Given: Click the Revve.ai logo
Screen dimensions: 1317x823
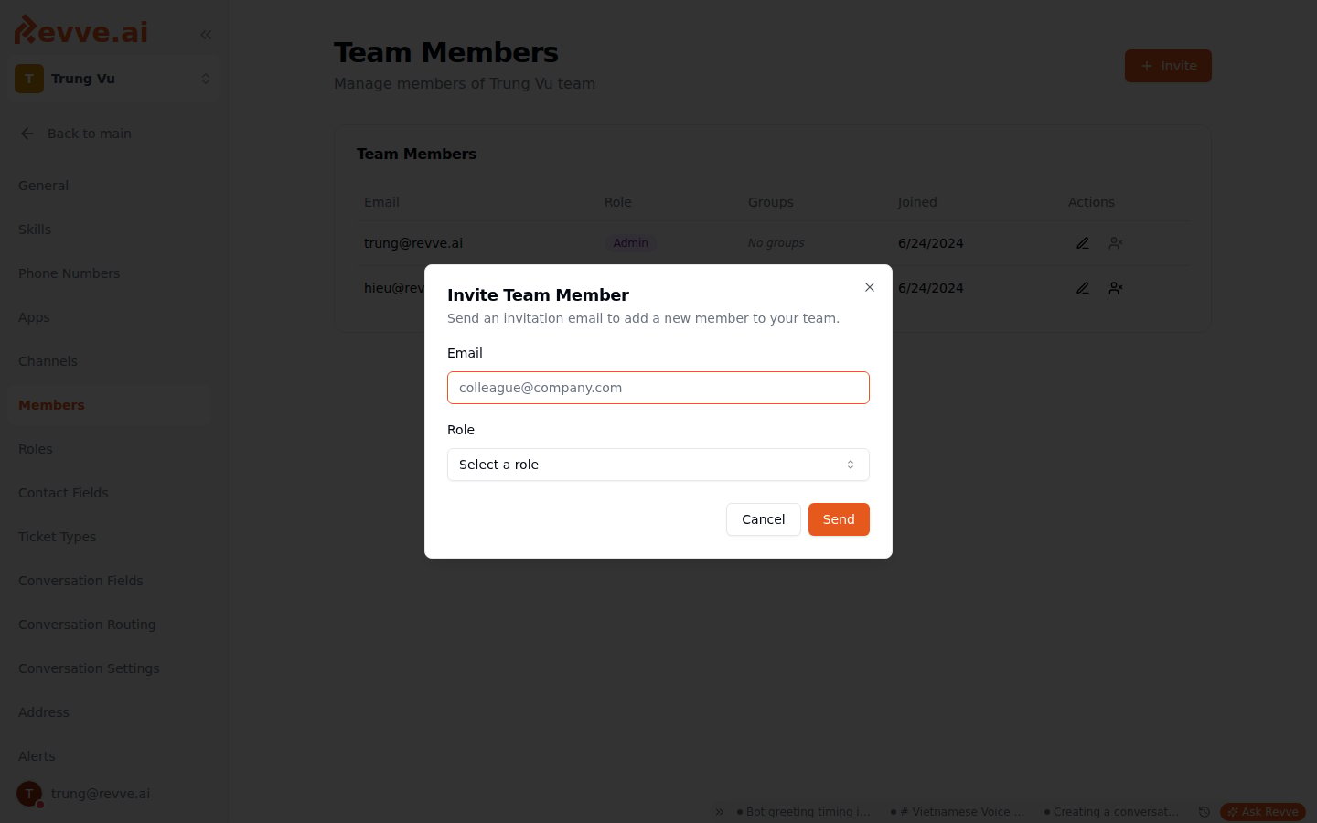Looking at the screenshot, I should pyautogui.click(x=81, y=30).
